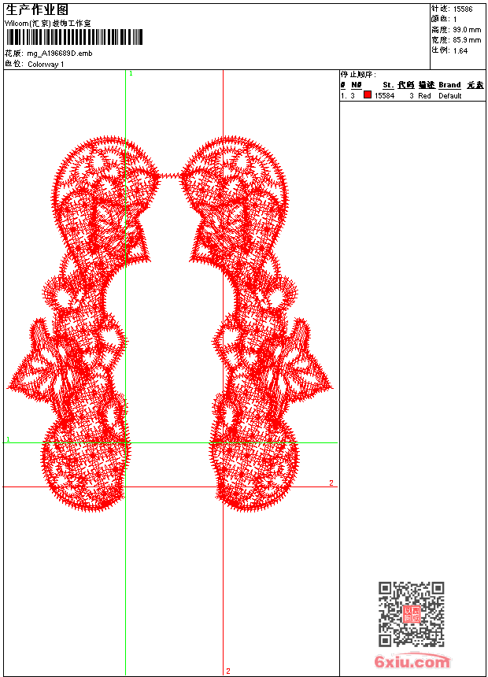
Task: Click the Red color description cell
Action: pyautogui.click(x=424, y=96)
